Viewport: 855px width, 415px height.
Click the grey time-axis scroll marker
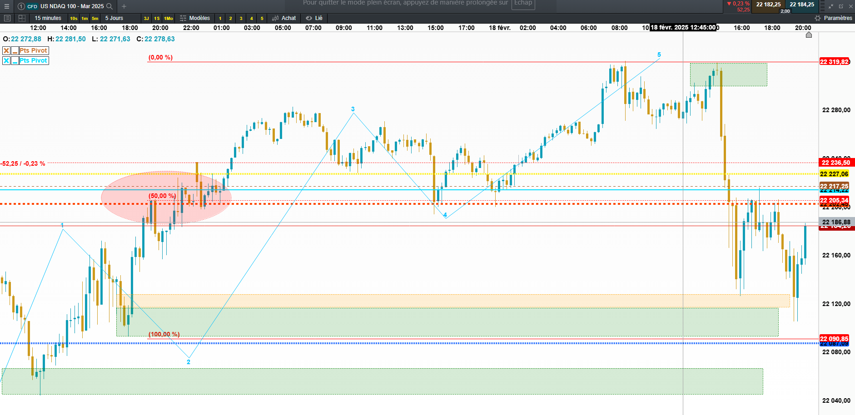[809, 35]
